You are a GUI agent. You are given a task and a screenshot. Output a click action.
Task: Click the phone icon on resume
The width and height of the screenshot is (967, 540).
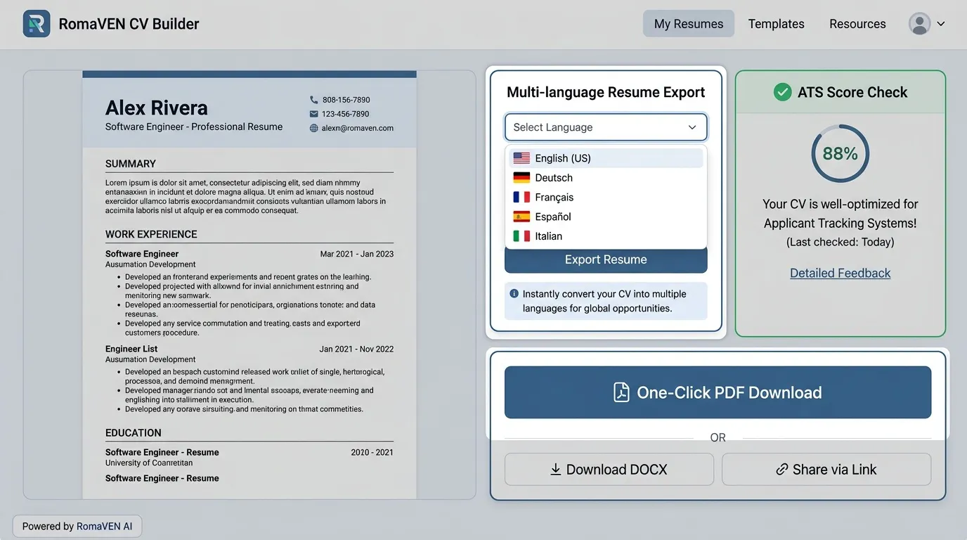coord(313,100)
